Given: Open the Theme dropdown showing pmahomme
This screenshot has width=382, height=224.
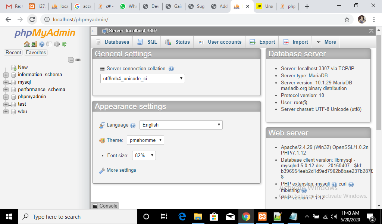Looking at the screenshot, I should 145,140.
